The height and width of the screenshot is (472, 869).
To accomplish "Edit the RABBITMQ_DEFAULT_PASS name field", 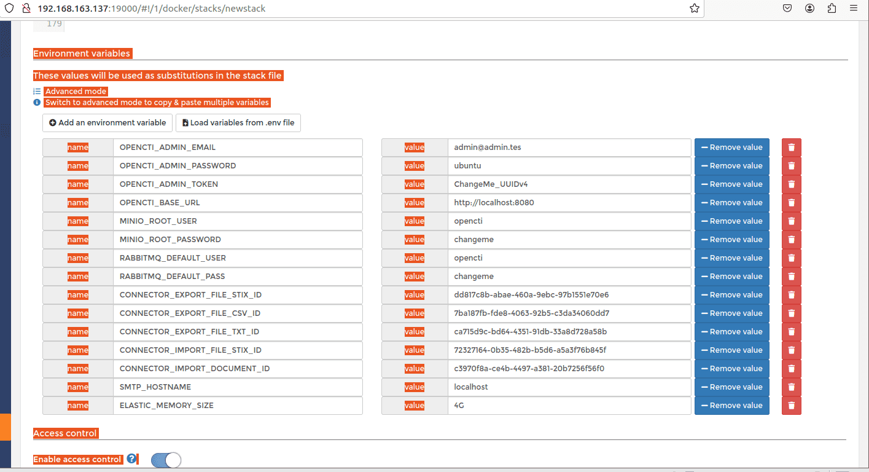I will click(238, 277).
